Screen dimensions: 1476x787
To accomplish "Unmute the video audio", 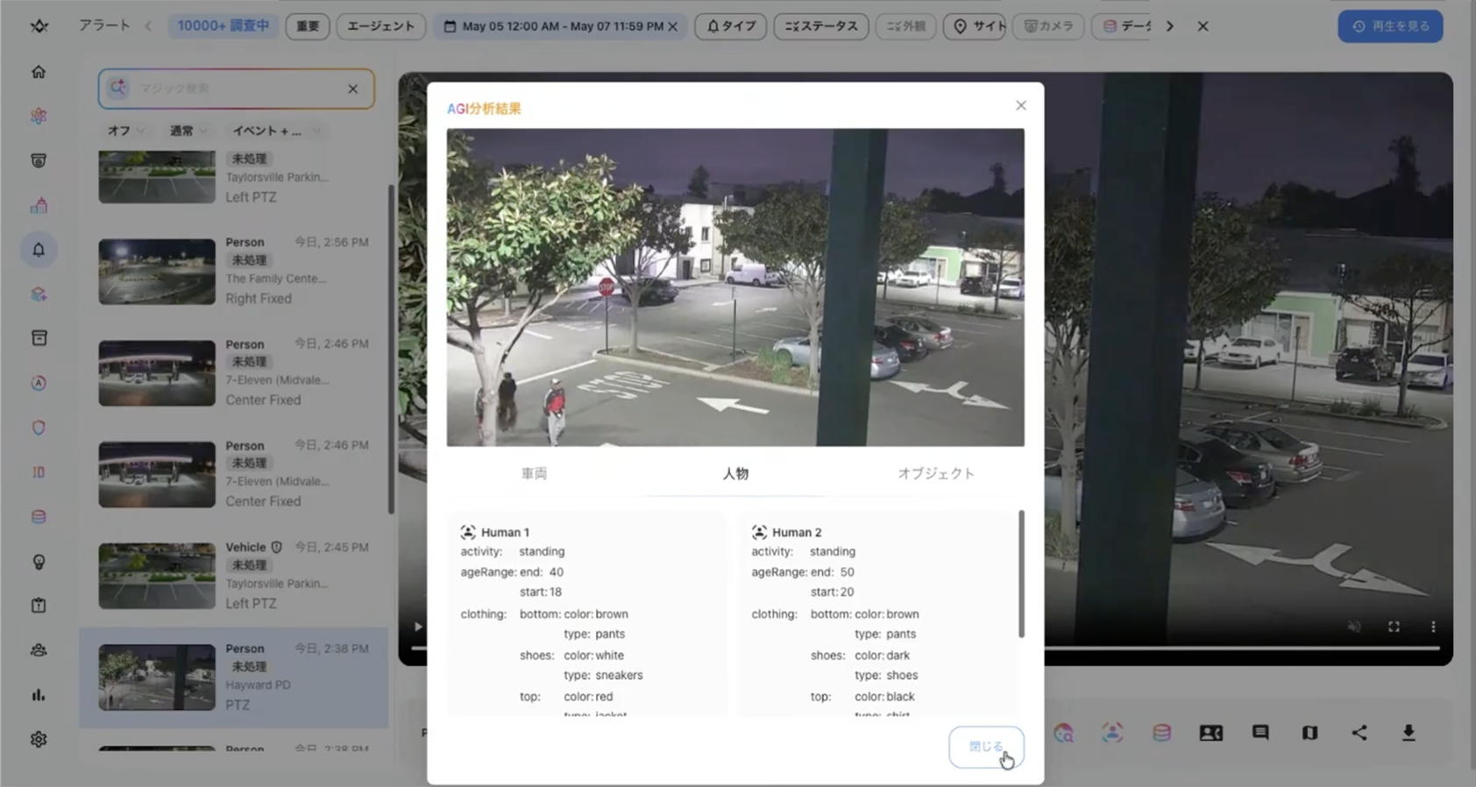I will pyautogui.click(x=1354, y=627).
